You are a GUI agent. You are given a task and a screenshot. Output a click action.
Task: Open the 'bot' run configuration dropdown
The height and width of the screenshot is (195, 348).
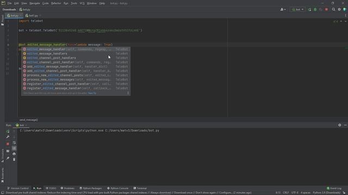coord(297,10)
